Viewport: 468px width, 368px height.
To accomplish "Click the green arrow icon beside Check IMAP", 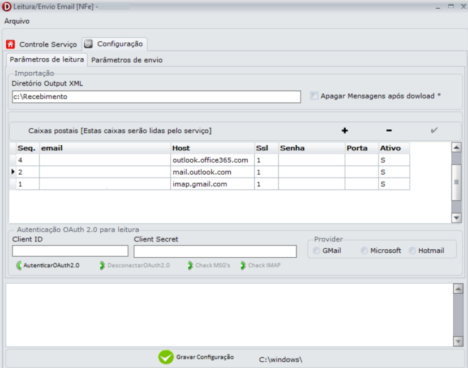I will pyautogui.click(x=243, y=266).
